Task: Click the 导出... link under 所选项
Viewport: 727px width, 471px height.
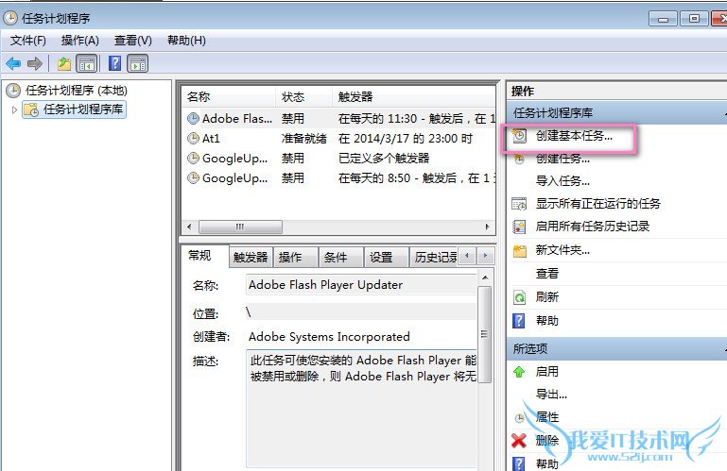Action: [x=551, y=395]
